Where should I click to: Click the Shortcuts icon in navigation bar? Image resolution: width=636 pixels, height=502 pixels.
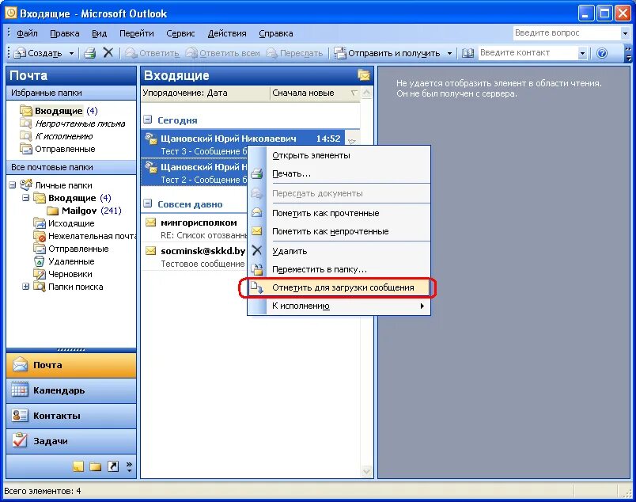pos(113,466)
